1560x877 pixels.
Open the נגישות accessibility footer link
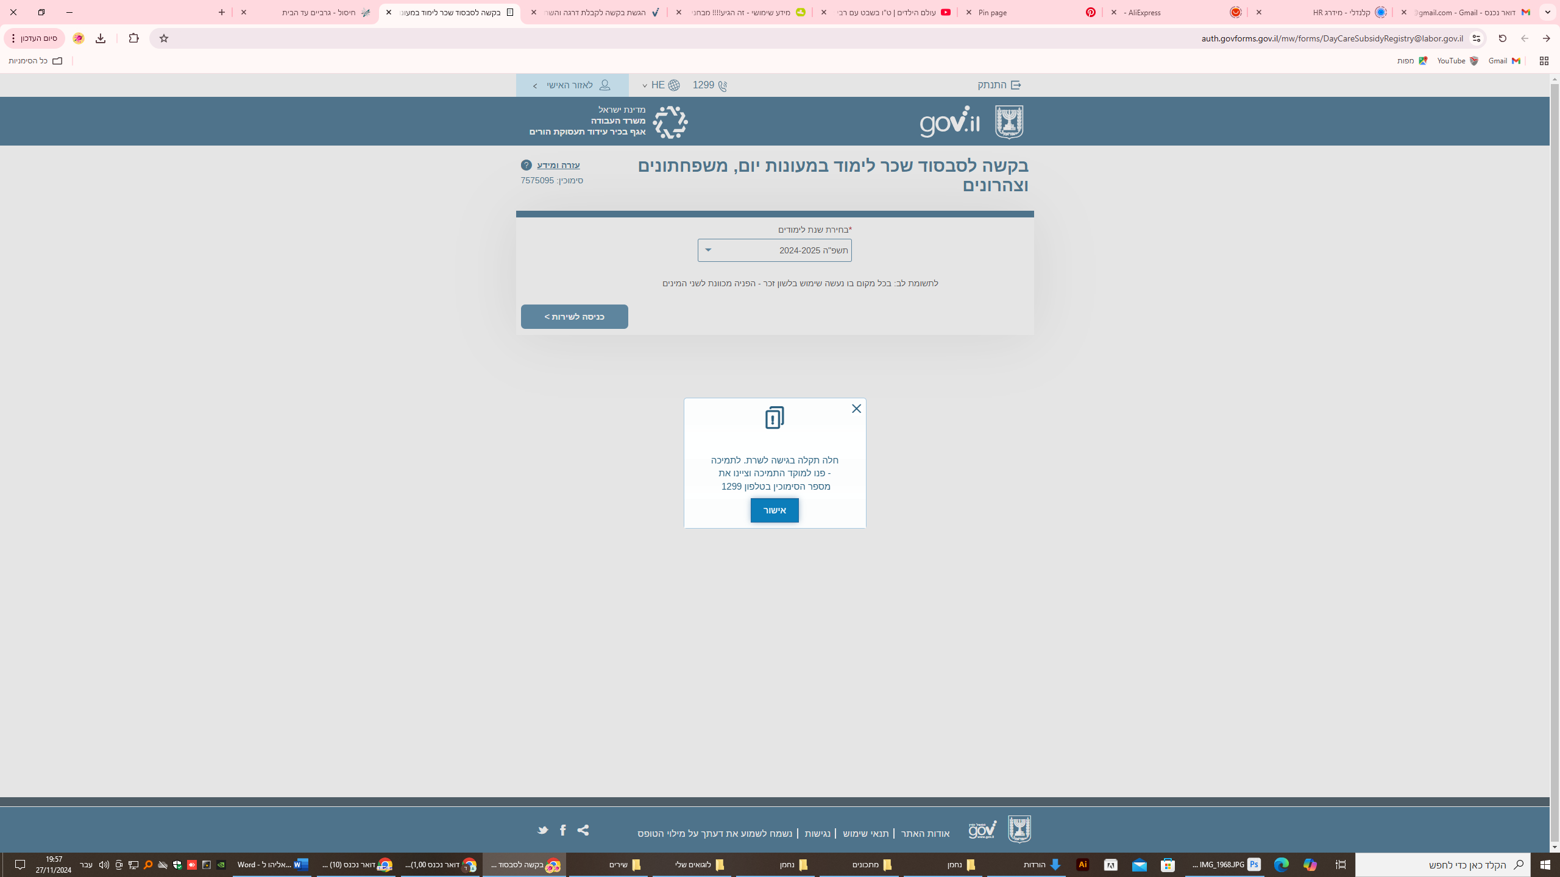817,833
